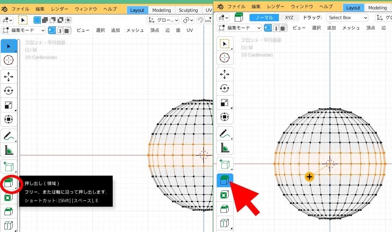This screenshot has height=232, width=392.
Task: Switch to Modeling tab in right window
Action: [x=377, y=8]
